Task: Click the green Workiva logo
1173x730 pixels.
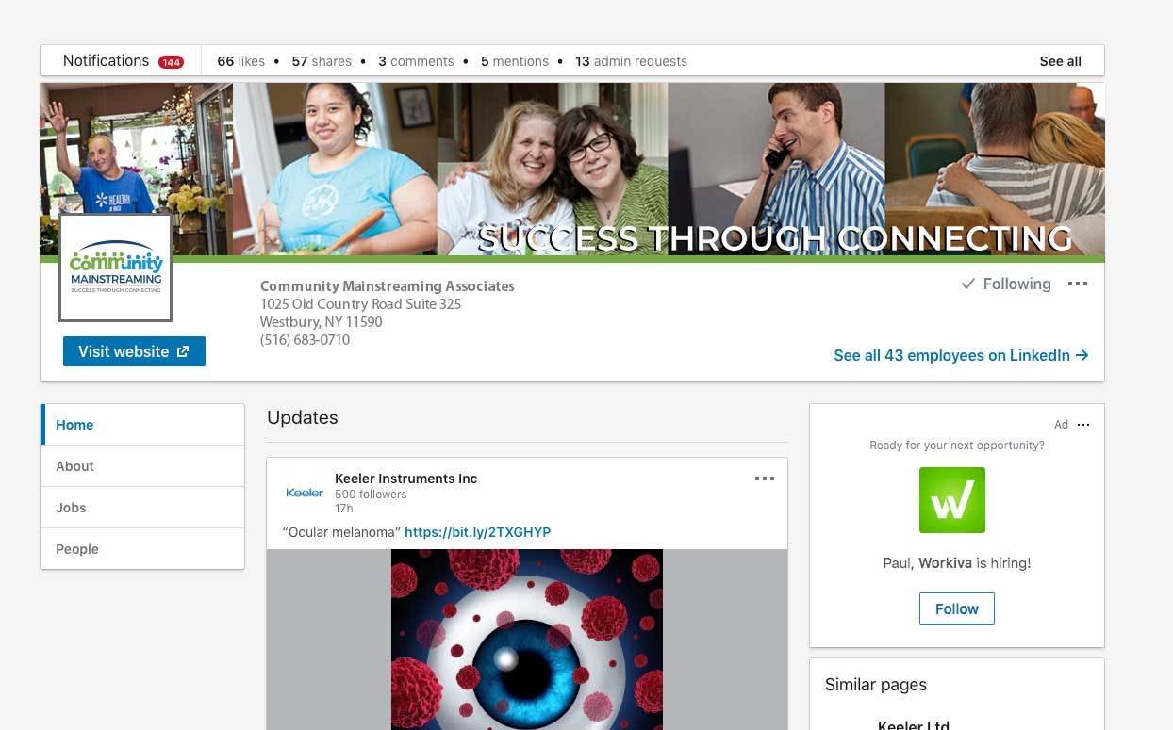Action: coord(952,500)
